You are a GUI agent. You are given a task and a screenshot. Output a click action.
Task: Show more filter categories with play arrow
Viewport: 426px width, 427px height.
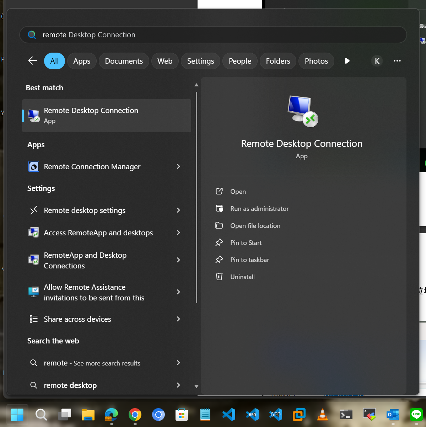pyautogui.click(x=347, y=61)
